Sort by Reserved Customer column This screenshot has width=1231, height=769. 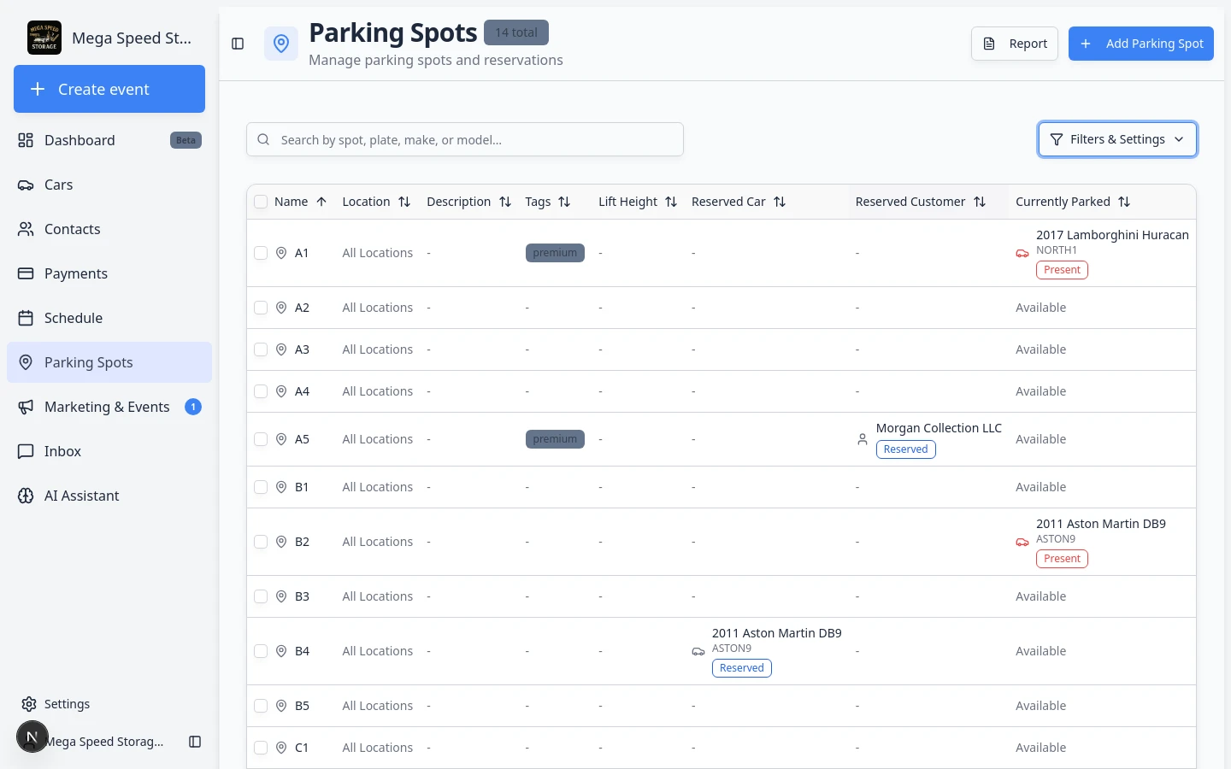921,202
